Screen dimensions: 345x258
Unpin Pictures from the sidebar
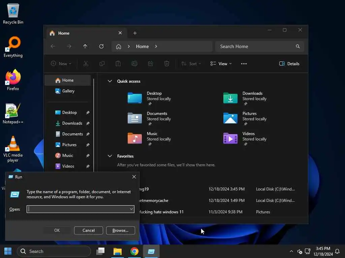(88, 145)
